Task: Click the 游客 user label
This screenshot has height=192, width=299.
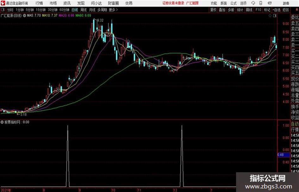Action: [286, 3]
